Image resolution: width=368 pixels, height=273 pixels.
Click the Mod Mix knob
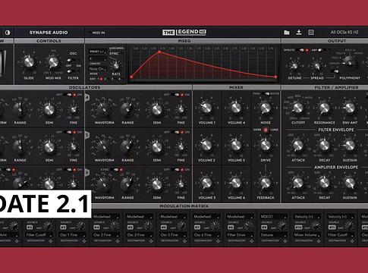click(x=53, y=62)
